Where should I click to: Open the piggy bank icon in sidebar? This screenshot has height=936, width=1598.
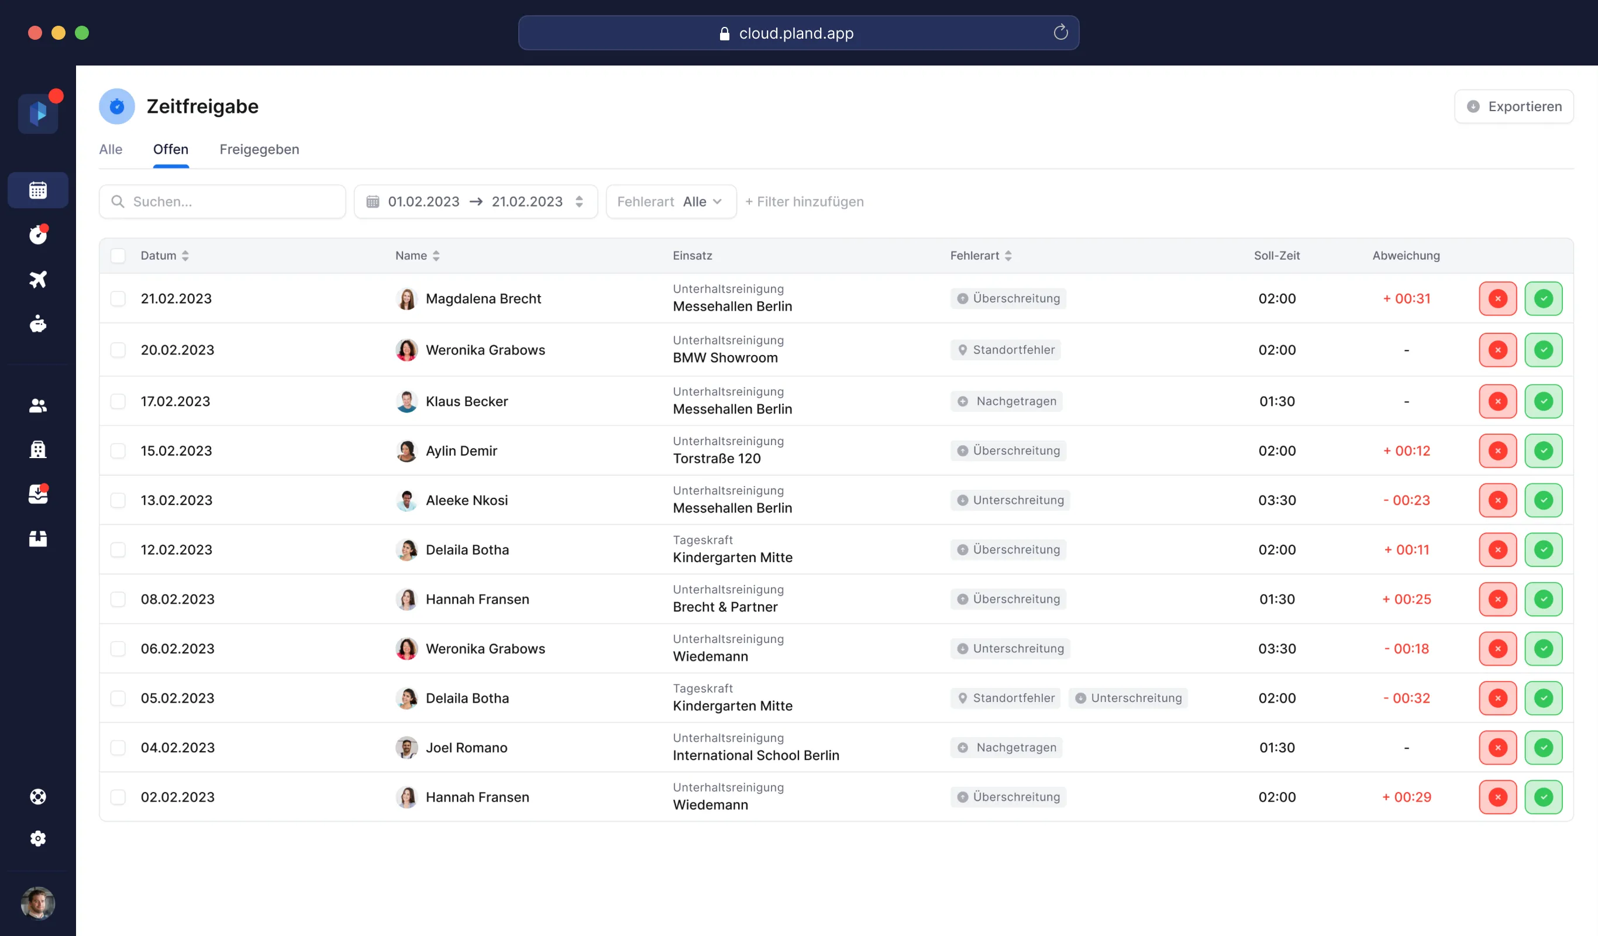(x=38, y=324)
